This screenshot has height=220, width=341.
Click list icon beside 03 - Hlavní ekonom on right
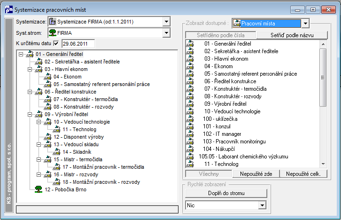pos(190,59)
